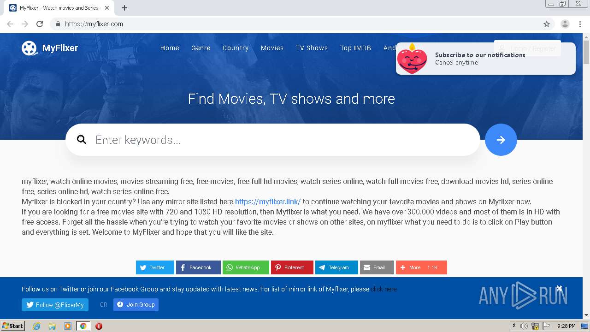Close the MyFlixer browser tab
The width and height of the screenshot is (590, 332).
pyautogui.click(x=107, y=8)
